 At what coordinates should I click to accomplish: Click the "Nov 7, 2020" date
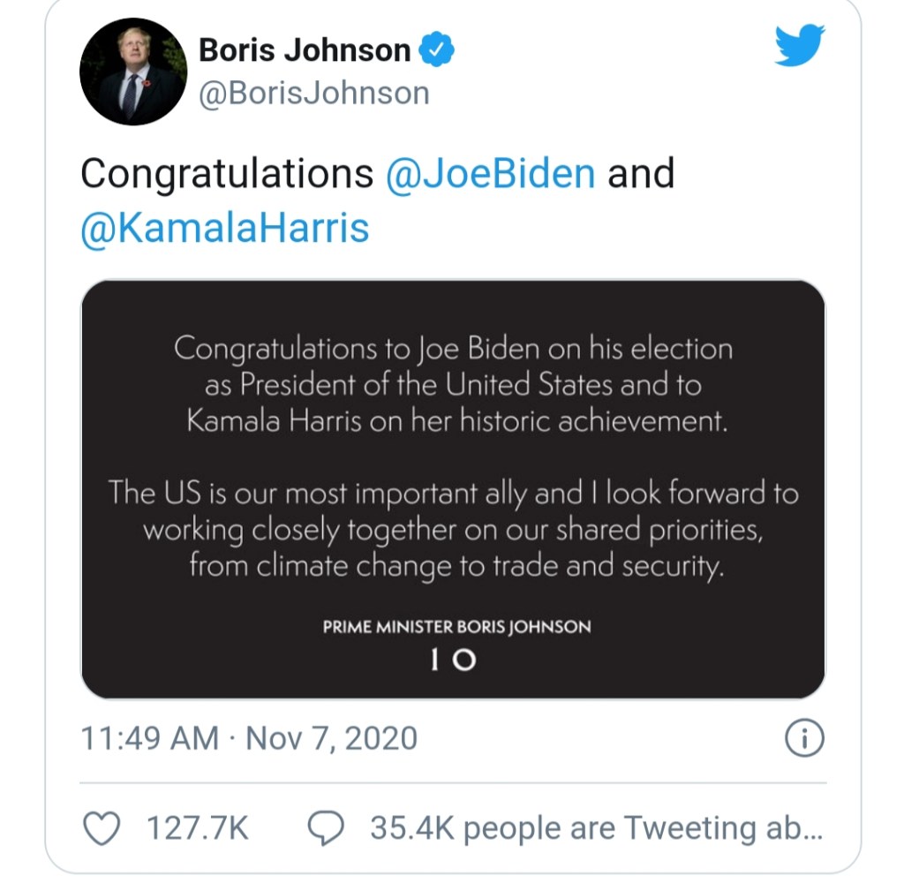click(x=331, y=738)
